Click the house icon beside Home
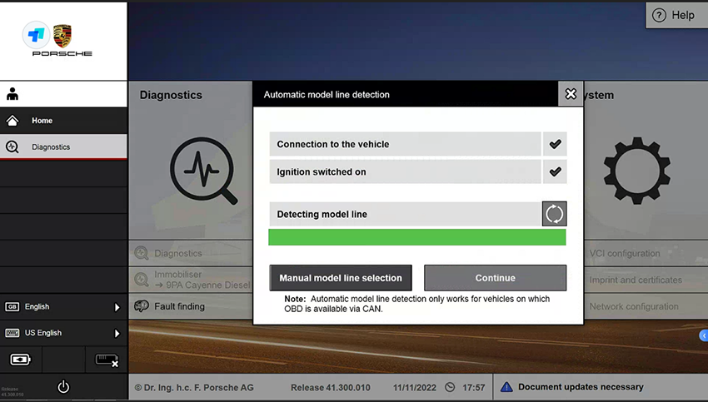Image resolution: width=708 pixels, height=402 pixels. pyautogui.click(x=12, y=121)
